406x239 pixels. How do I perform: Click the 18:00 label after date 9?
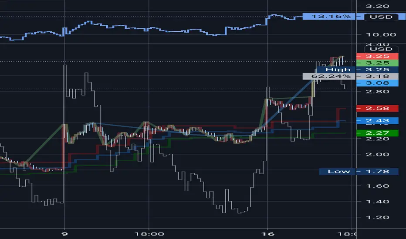149,234
